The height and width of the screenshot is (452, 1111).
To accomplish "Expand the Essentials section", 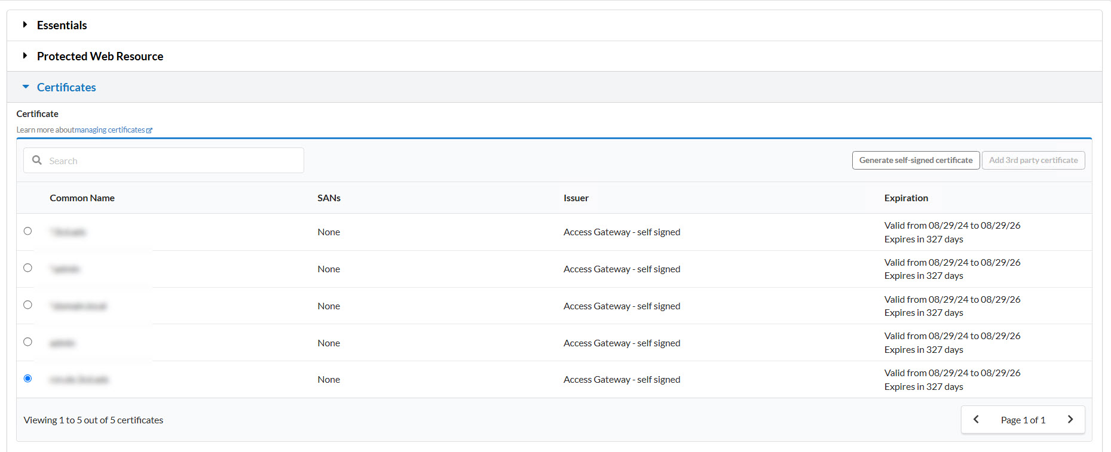I will (x=62, y=25).
